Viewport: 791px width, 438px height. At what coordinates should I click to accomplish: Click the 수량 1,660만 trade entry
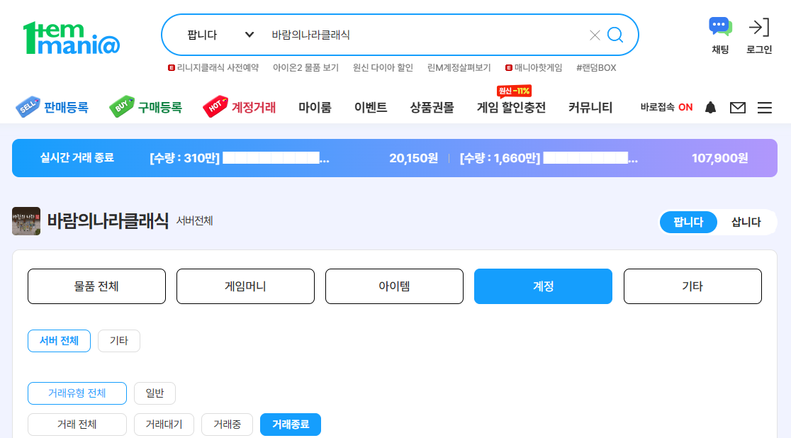pos(549,158)
